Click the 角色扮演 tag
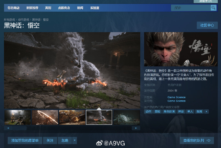 click(169, 111)
